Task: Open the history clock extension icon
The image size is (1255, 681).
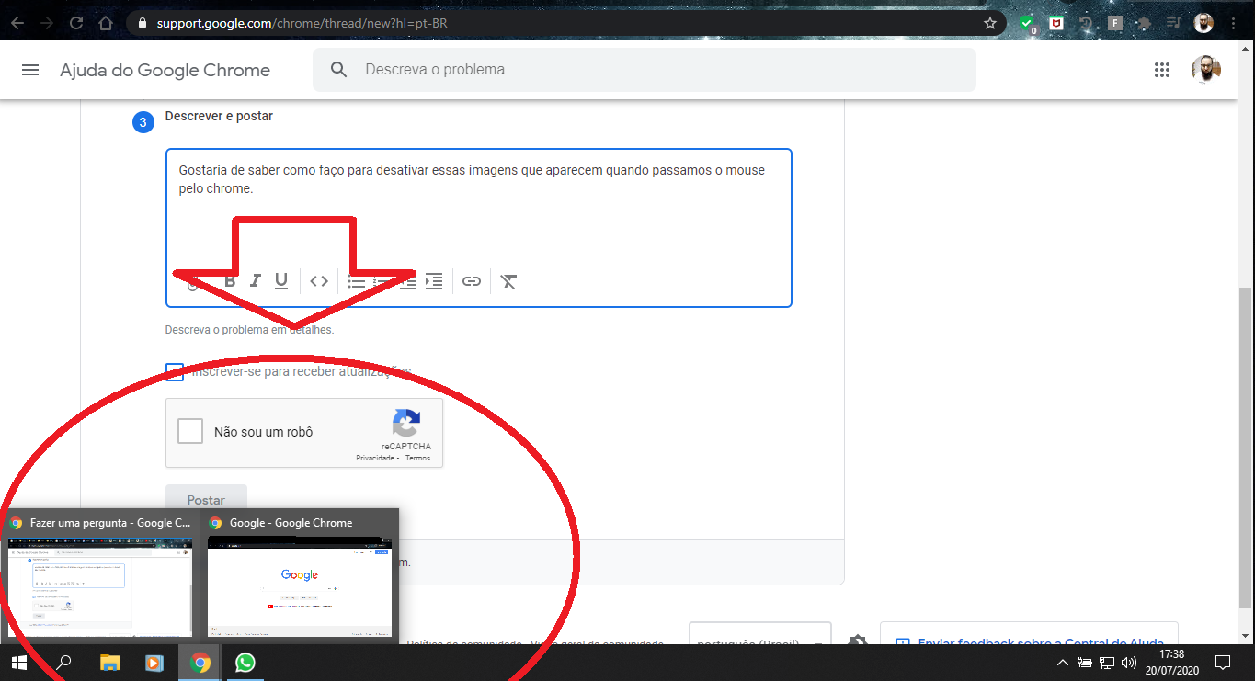Action: [x=1086, y=23]
